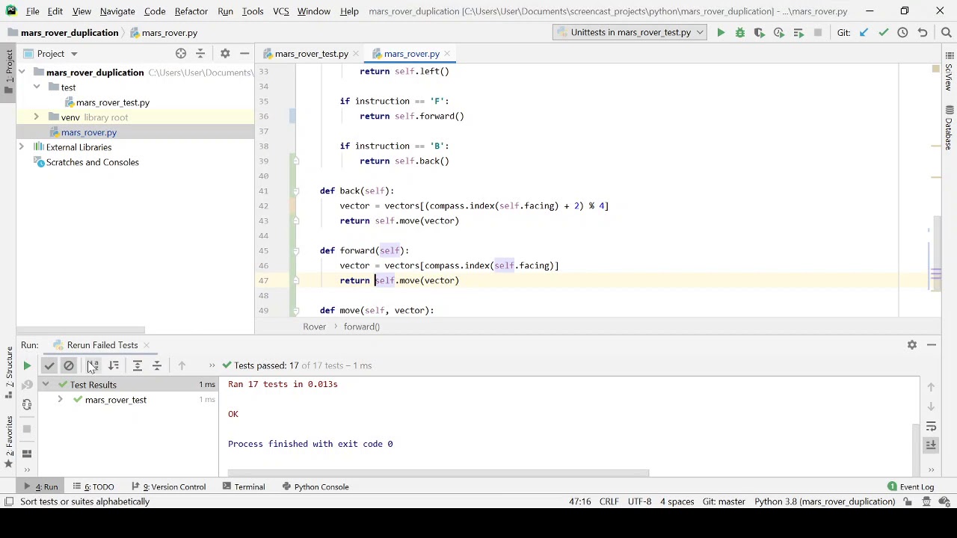
Task: Open the TODO tool window
Action: 93,486
